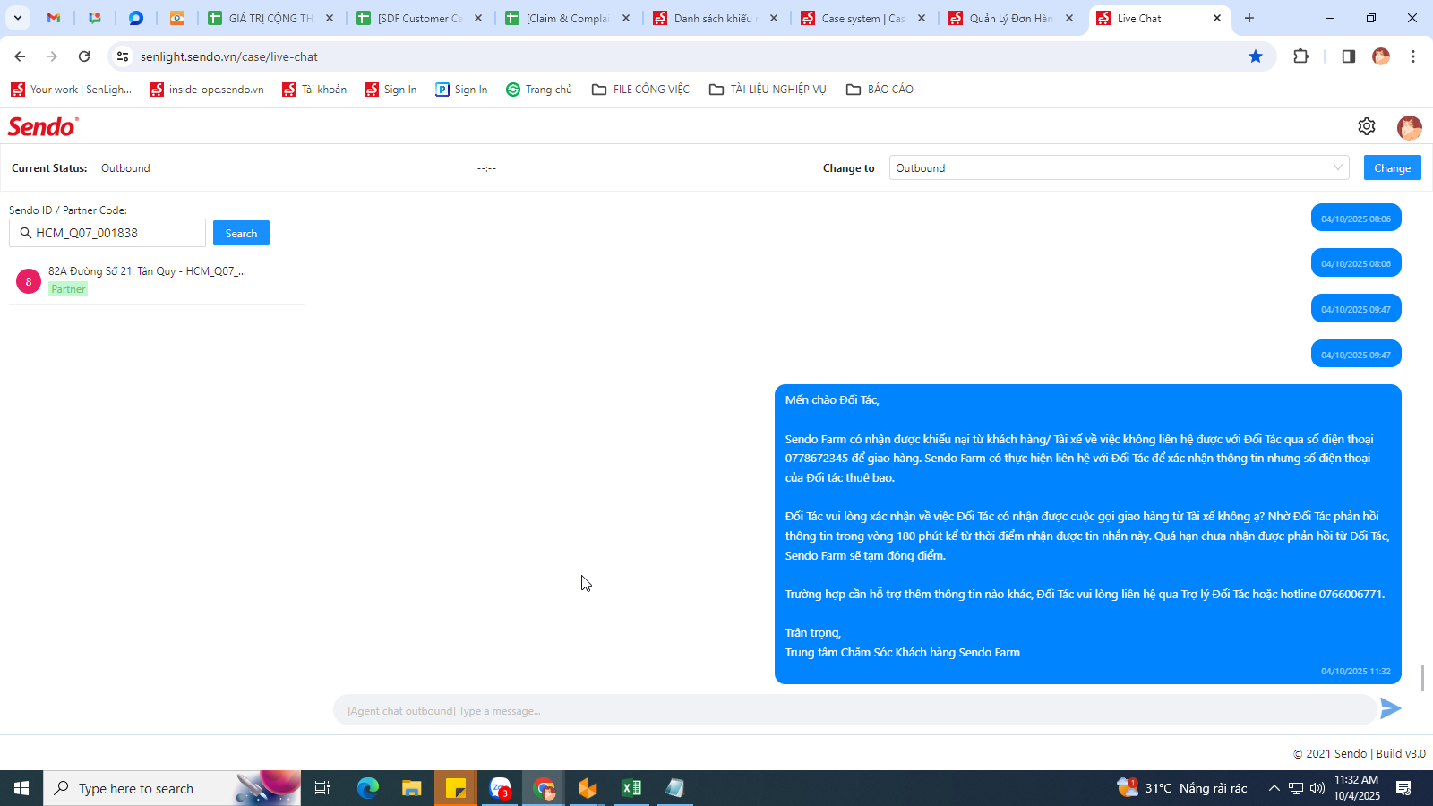Open the Tài khoản bookmark
This screenshot has height=806, width=1433.
point(314,90)
